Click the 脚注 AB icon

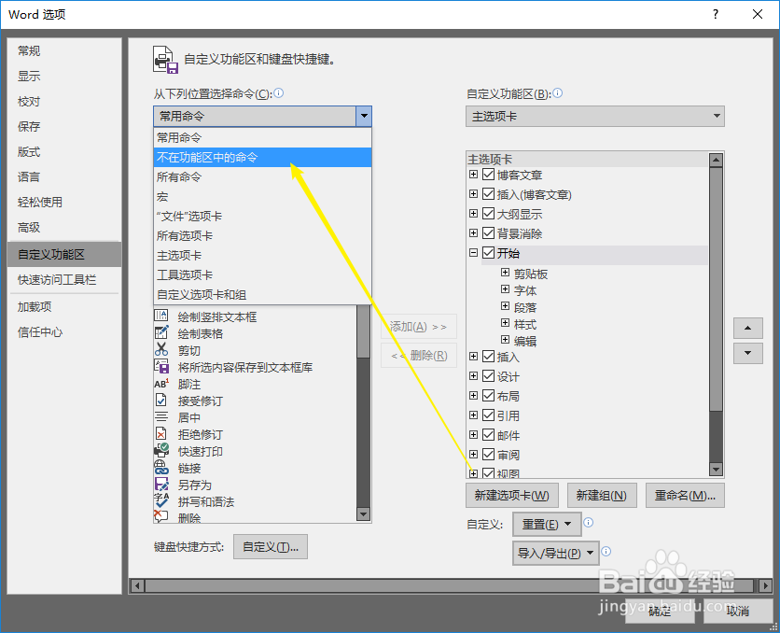tap(161, 384)
